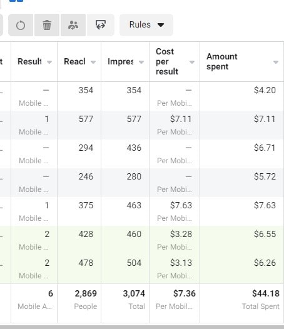Sort by Cost per result header
This screenshot has width=284, height=329.
[167, 61]
